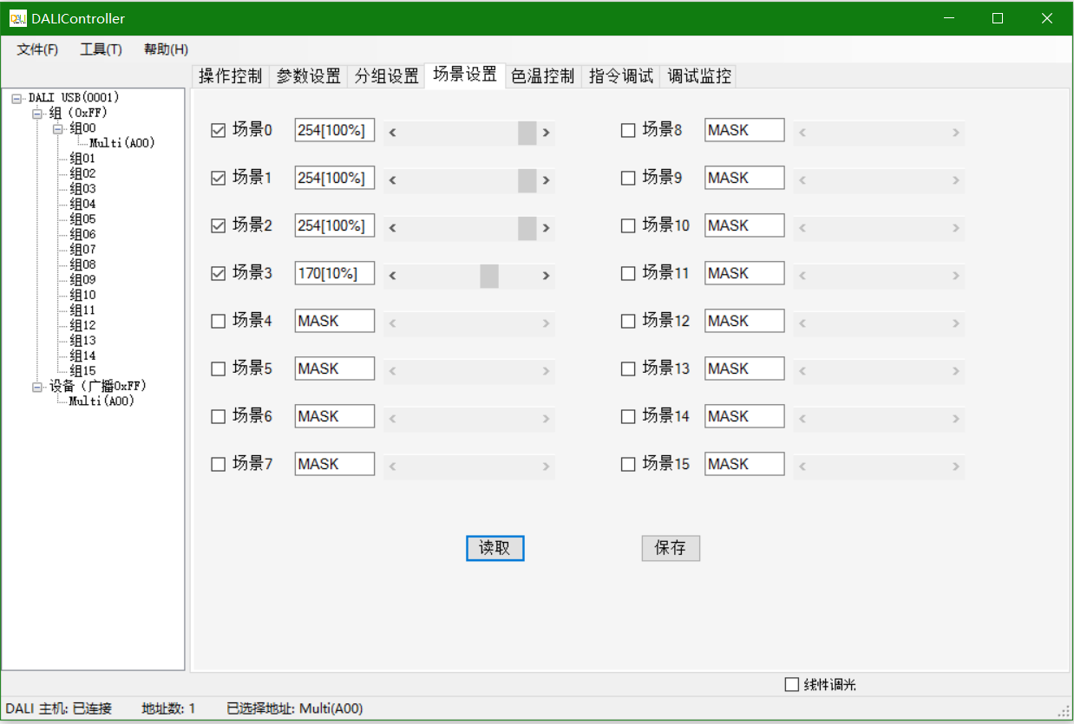Click the 读取 button

click(494, 548)
